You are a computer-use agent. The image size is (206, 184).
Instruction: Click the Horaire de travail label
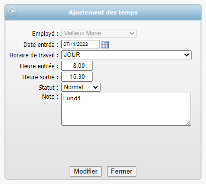34,55
